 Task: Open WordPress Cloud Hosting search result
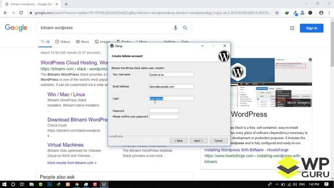pos(74,63)
